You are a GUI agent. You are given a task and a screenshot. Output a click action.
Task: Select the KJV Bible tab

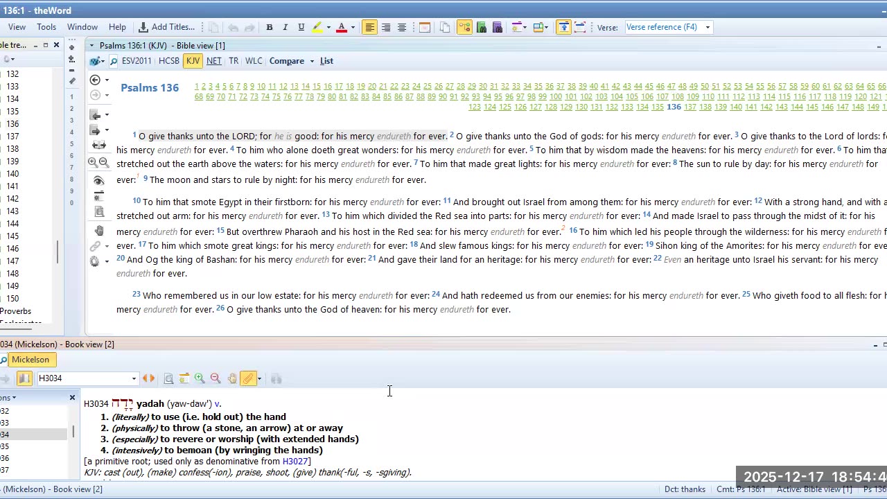pos(193,61)
